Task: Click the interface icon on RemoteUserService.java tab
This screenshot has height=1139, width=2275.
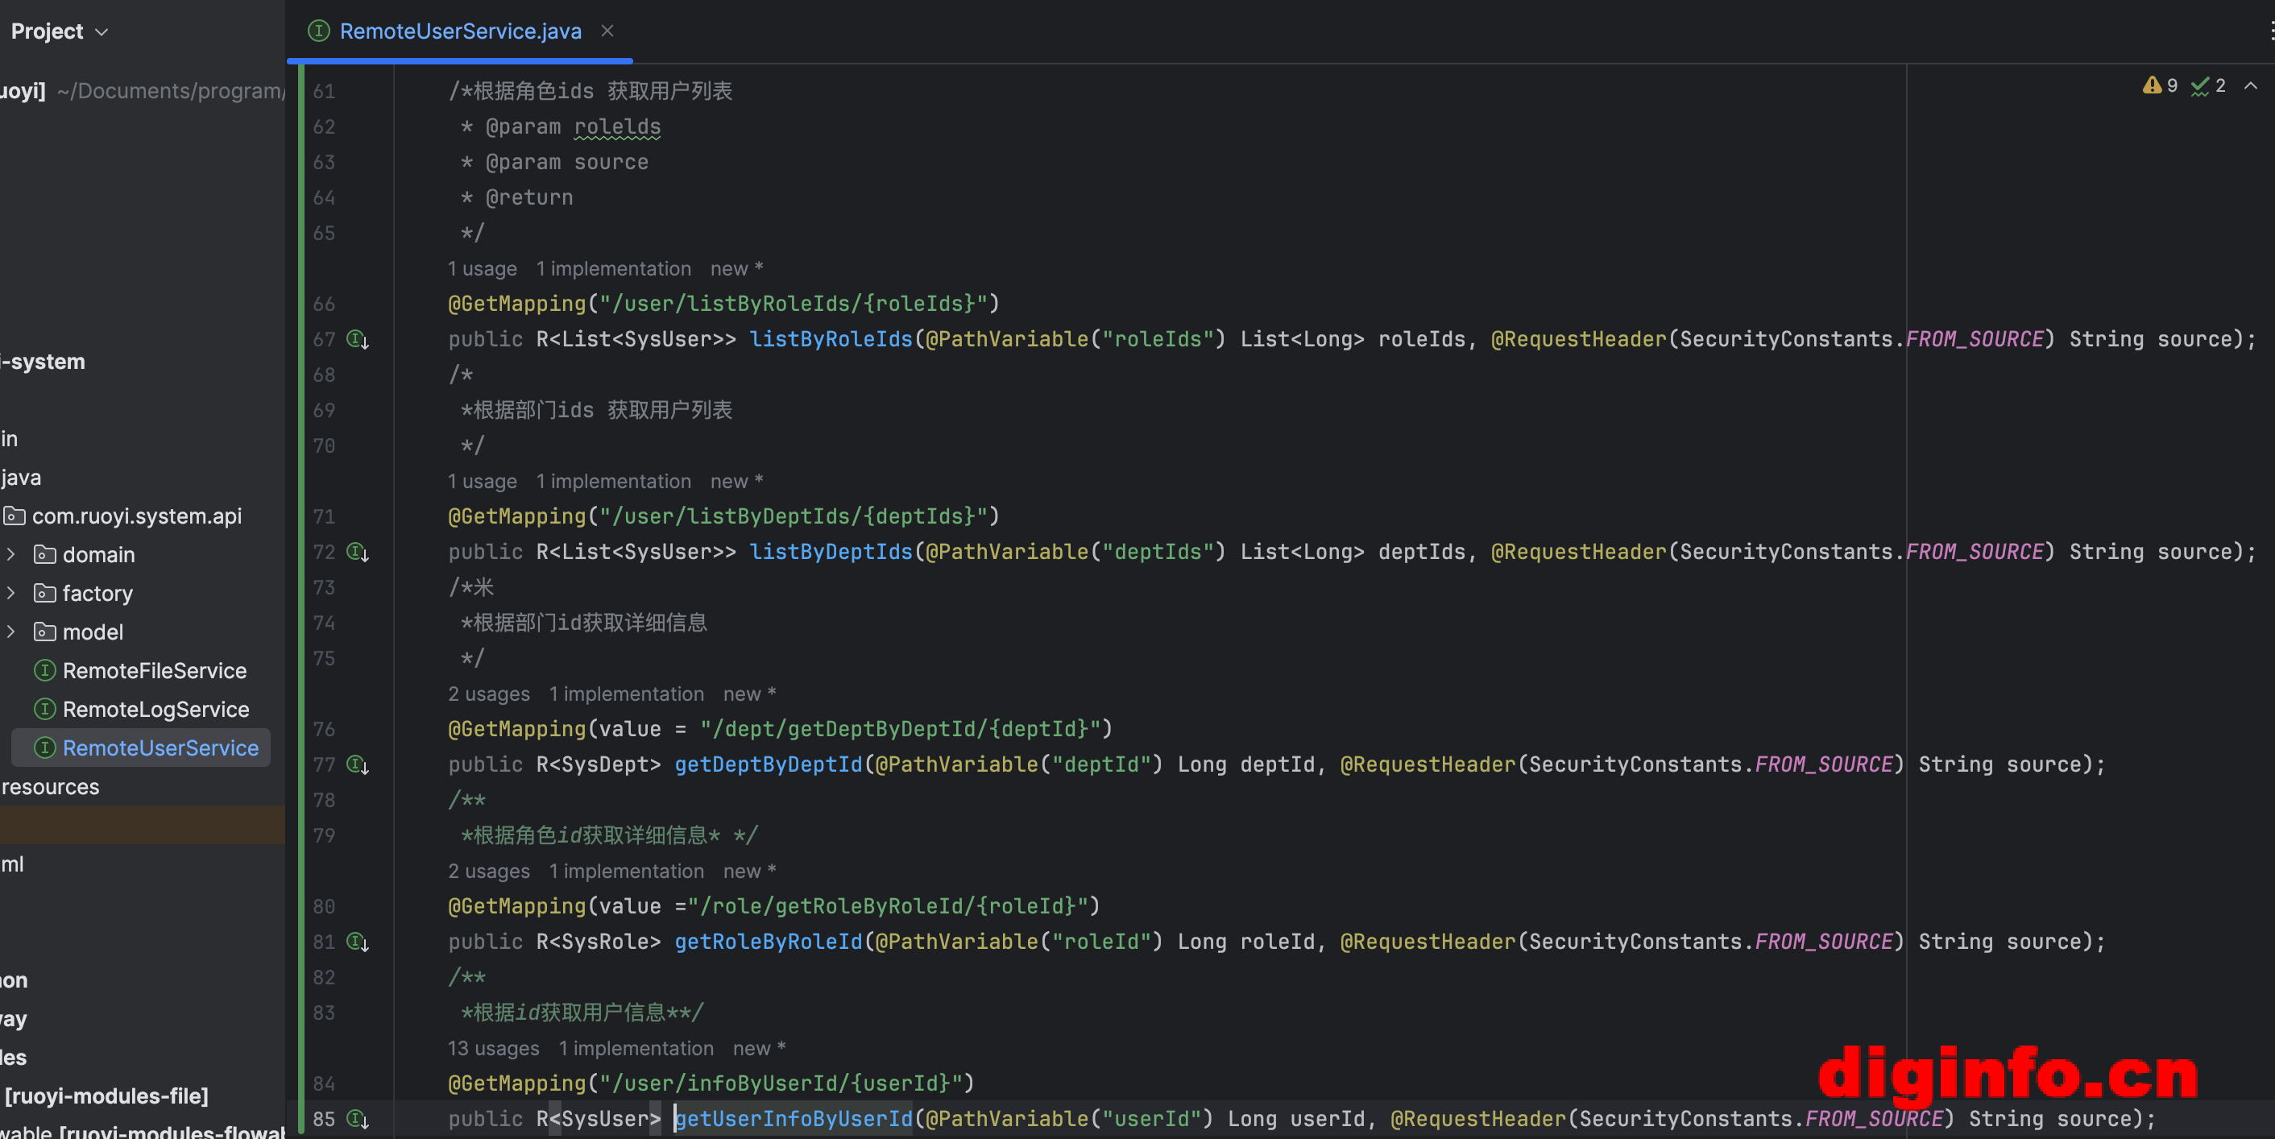Action: [x=319, y=31]
